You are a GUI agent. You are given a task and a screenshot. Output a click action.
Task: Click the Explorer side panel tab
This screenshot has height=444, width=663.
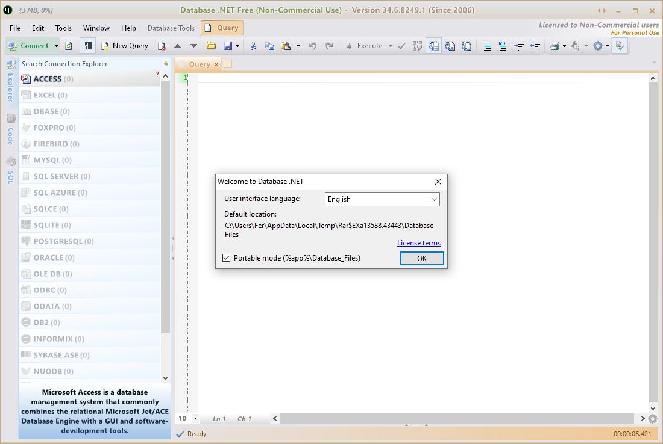pyautogui.click(x=11, y=82)
